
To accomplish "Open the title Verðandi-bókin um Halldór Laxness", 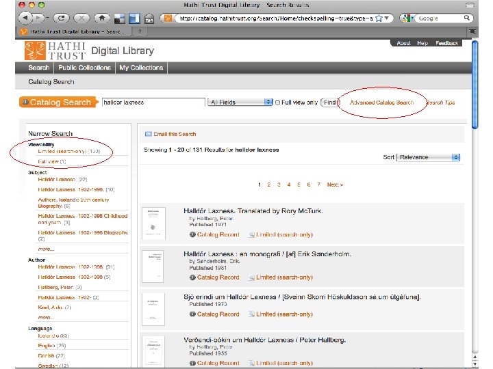I will pyautogui.click(x=265, y=340).
